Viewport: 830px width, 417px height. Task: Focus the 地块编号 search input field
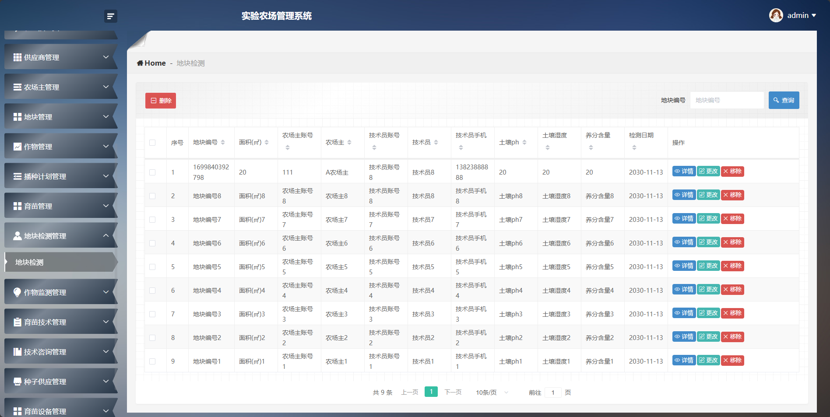(727, 100)
